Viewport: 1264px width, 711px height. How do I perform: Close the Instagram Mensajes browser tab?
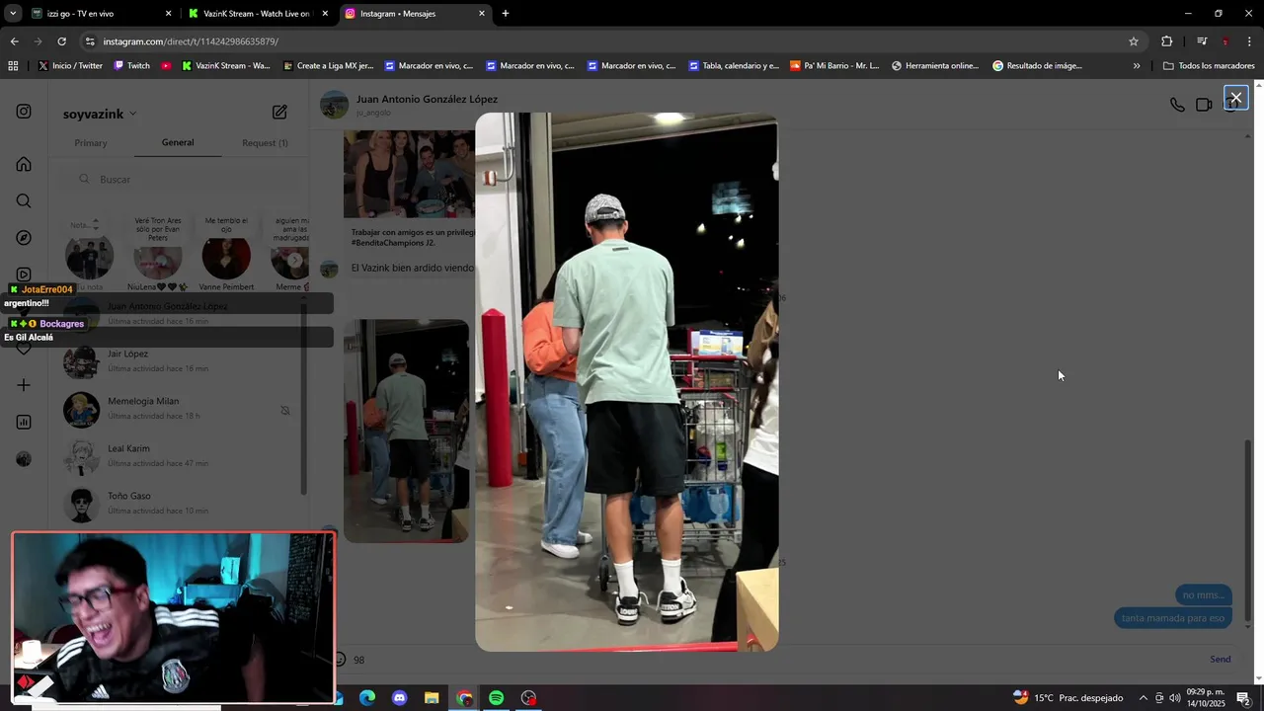[x=482, y=14]
